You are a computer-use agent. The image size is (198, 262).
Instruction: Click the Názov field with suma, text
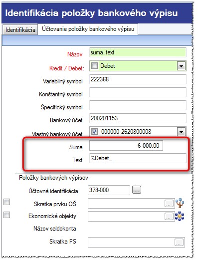pos(138,52)
